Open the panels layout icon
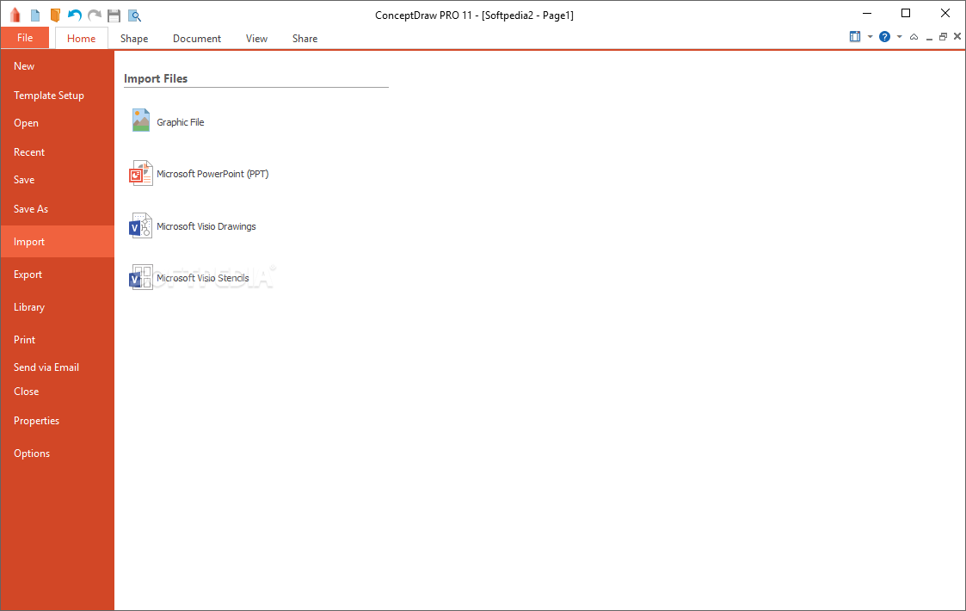 (855, 36)
